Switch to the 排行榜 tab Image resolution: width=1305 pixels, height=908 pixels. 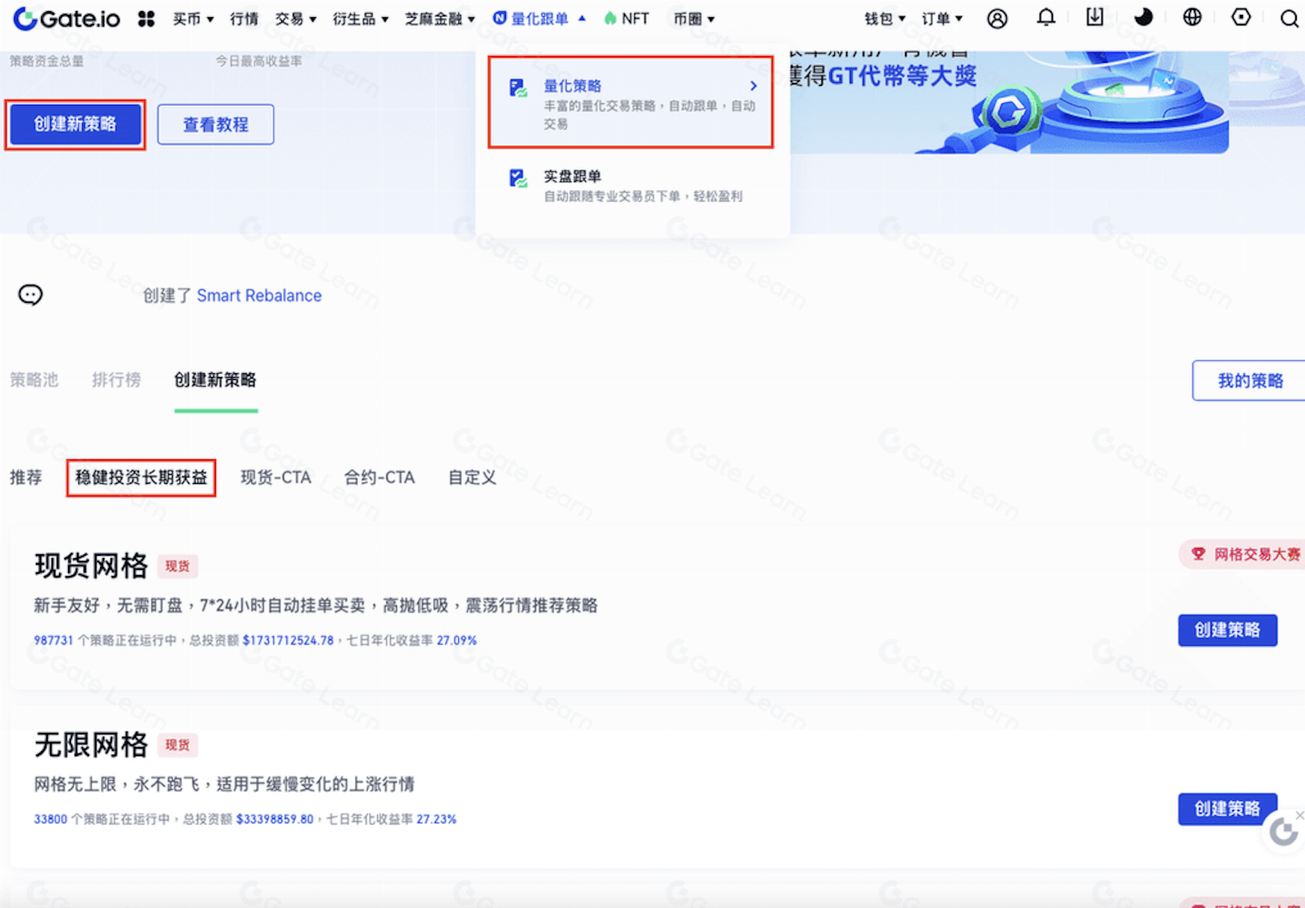pos(117,380)
